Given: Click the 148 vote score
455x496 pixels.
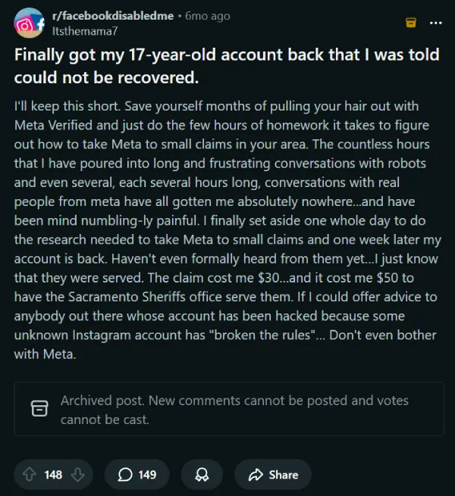Looking at the screenshot, I should (53, 475).
